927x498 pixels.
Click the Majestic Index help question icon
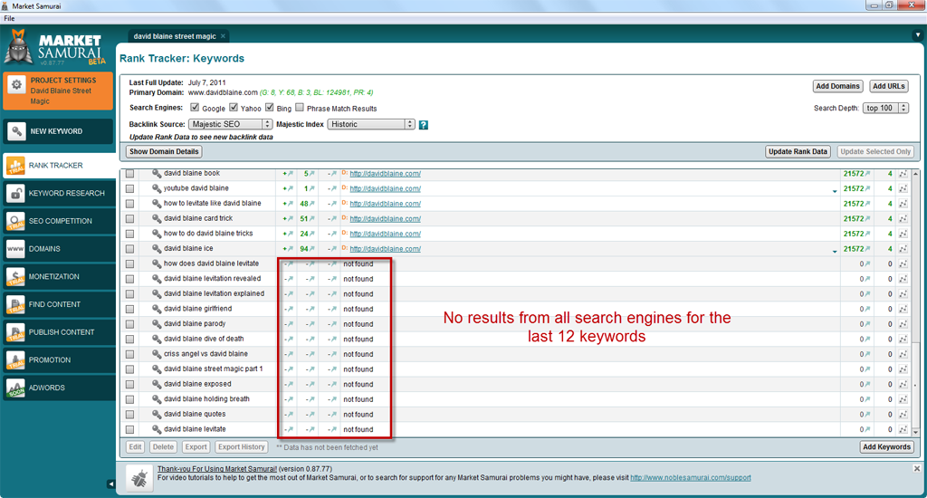coord(424,125)
